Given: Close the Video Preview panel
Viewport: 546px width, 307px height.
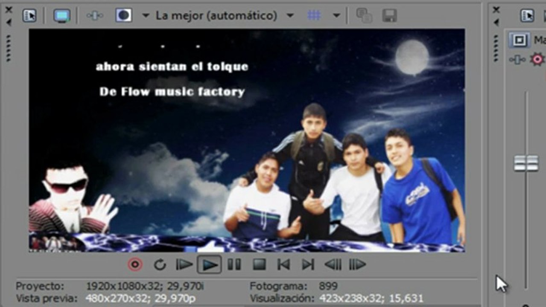Looking at the screenshot, I should (9, 9).
